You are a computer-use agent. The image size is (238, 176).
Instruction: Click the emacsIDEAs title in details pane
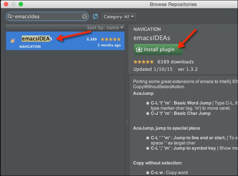coord(152,38)
